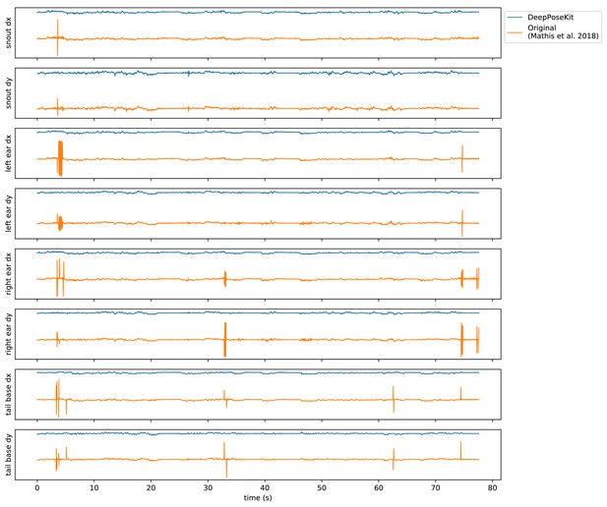Click the dense orange burst in left ear dx plot
Image resolution: width=607 pixels, height=507 pixels.
(60, 158)
